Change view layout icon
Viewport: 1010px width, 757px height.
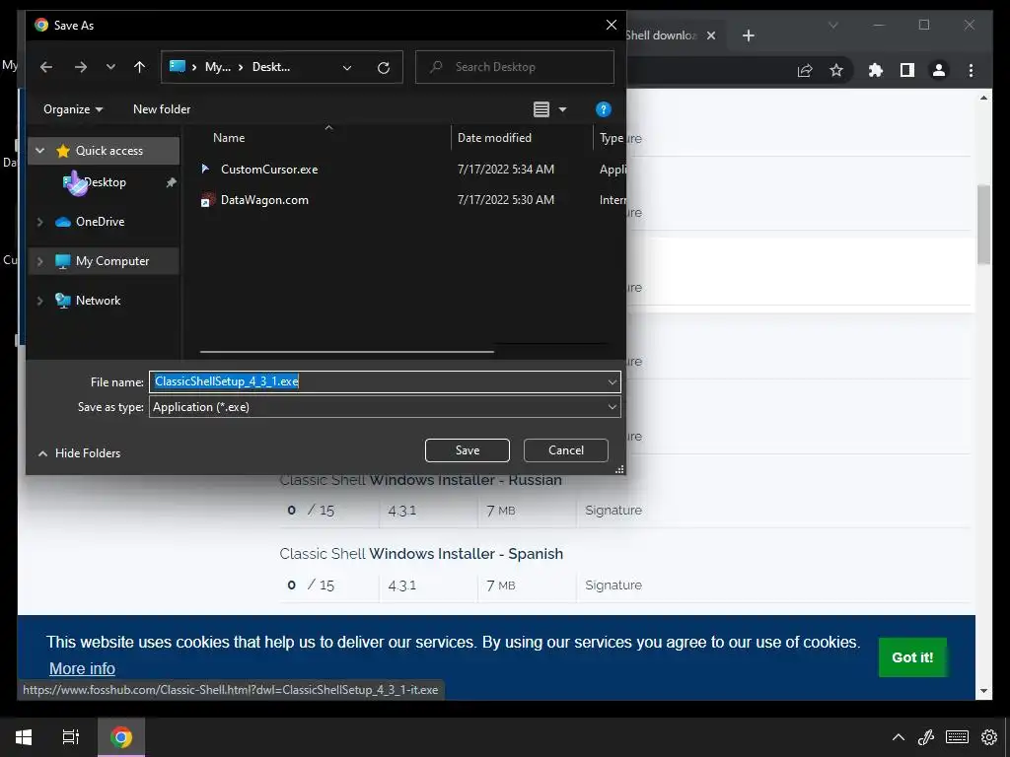tap(541, 109)
